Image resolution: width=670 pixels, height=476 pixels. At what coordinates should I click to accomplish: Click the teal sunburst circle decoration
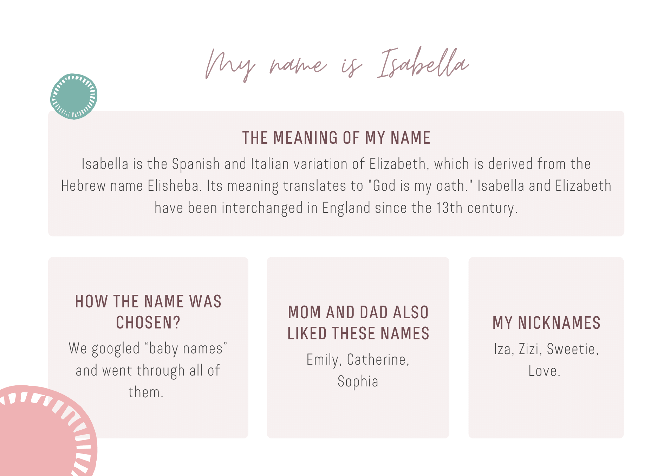coord(74,96)
